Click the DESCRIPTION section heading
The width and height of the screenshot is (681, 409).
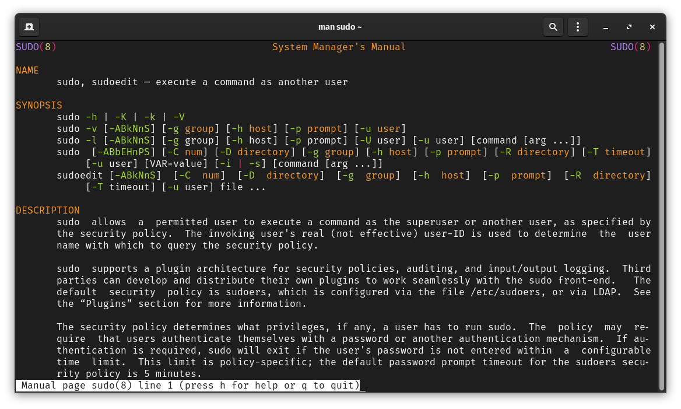pyautogui.click(x=48, y=211)
